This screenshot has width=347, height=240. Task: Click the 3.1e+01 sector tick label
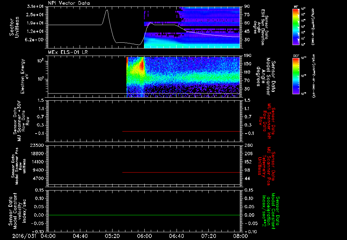(x=35, y=6)
